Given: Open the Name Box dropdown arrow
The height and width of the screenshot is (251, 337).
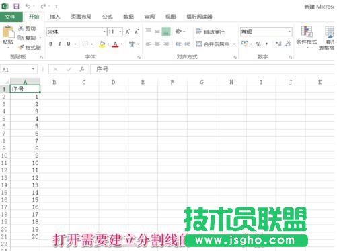Looking at the screenshot, I should coord(33,69).
